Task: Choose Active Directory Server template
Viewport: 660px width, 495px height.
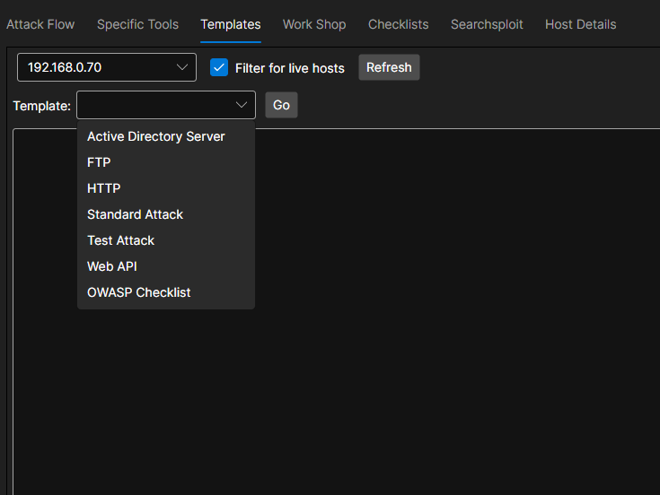Action: point(156,136)
